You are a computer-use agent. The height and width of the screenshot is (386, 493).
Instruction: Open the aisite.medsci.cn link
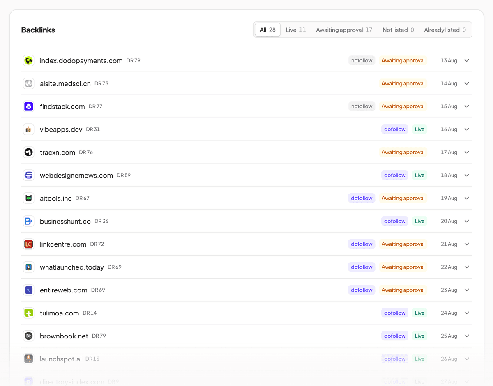pyautogui.click(x=65, y=84)
